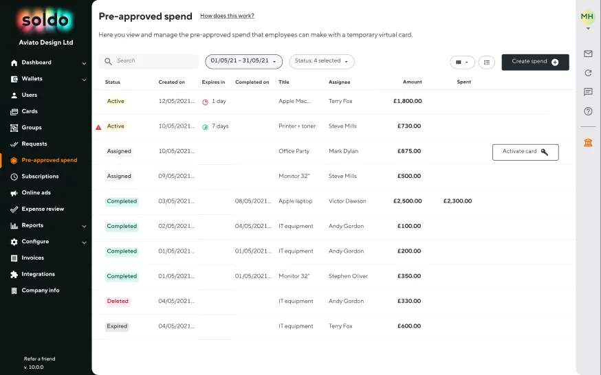Open the column selector dropdown

click(462, 62)
